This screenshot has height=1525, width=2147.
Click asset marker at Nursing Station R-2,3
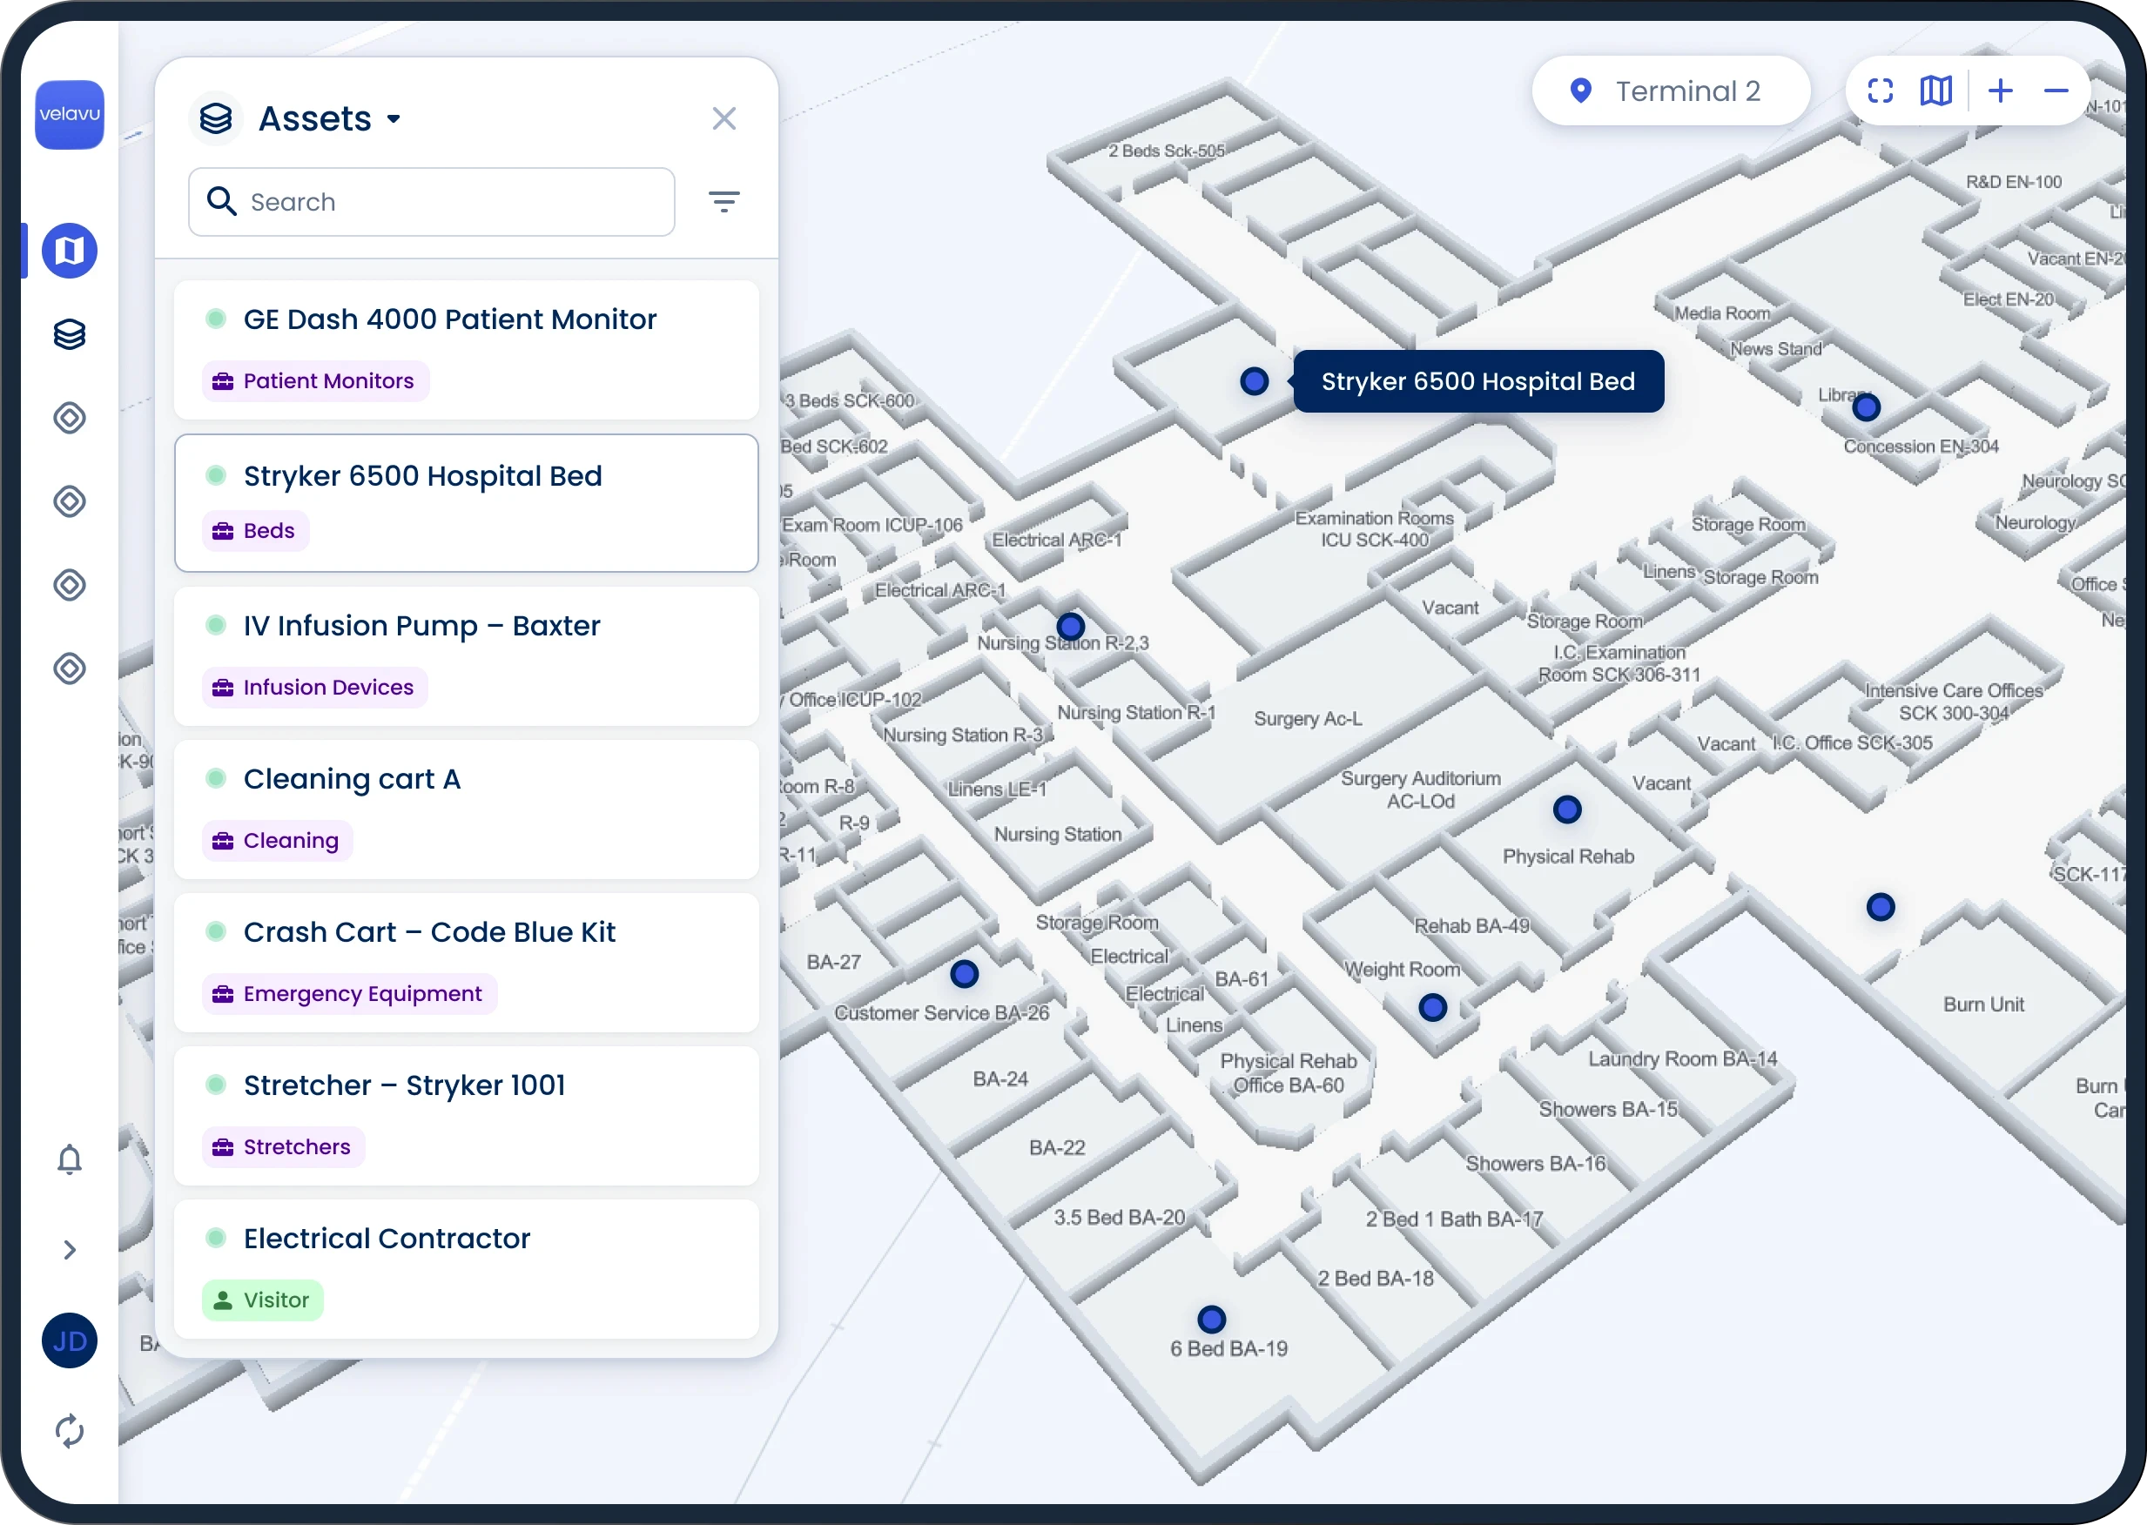(1071, 627)
